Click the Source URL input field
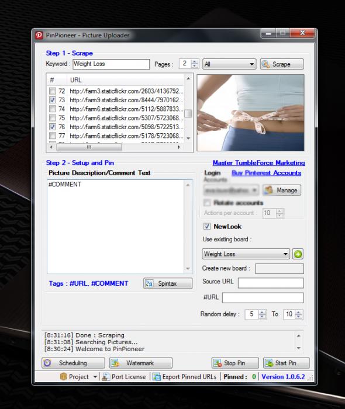 [x=271, y=283]
